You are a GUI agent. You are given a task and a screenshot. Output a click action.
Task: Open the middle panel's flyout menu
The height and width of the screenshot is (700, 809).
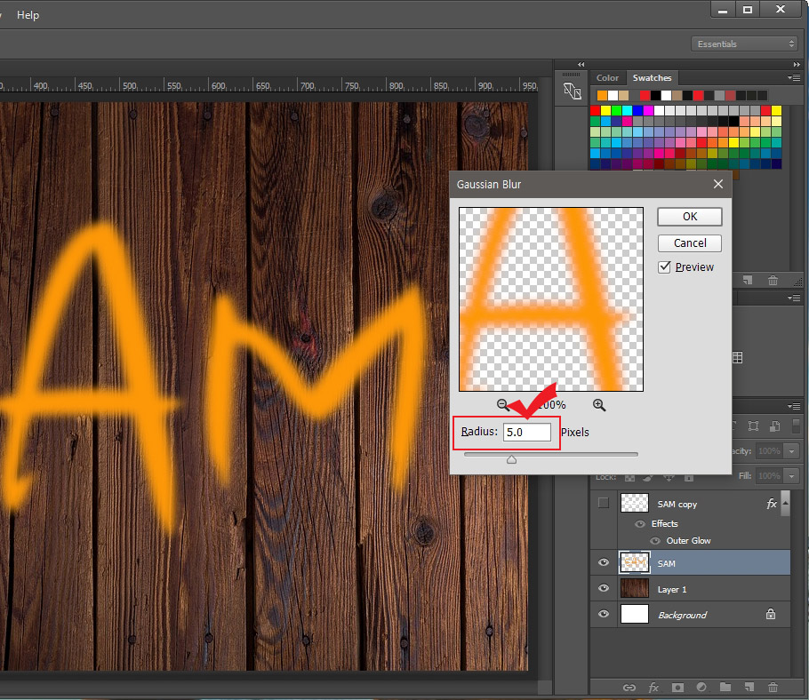794,298
